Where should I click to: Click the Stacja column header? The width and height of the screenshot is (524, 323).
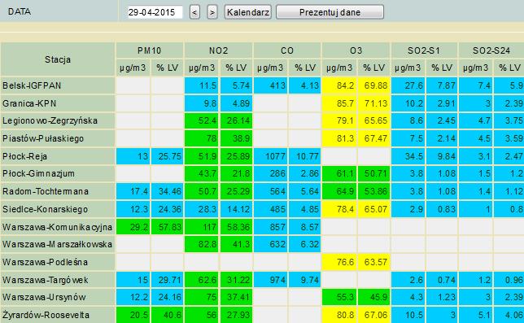[58, 59]
